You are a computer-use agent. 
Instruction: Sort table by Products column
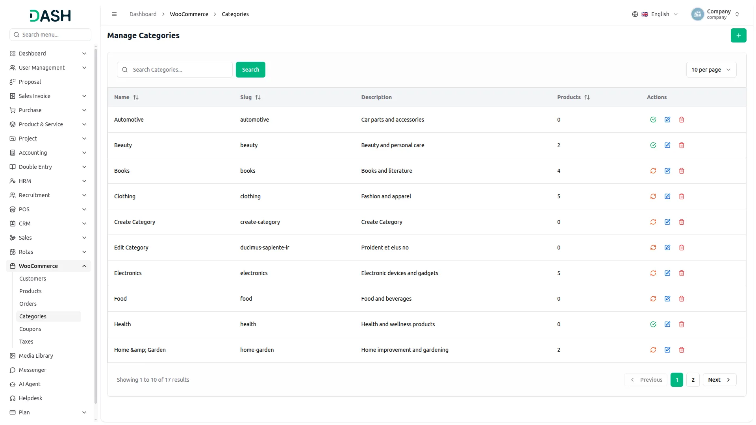573,97
